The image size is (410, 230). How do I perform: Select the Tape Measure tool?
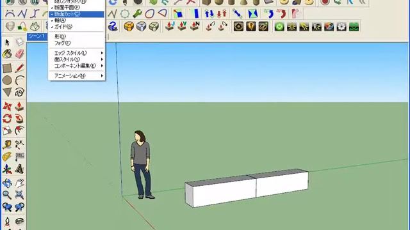[x=7, y=145]
